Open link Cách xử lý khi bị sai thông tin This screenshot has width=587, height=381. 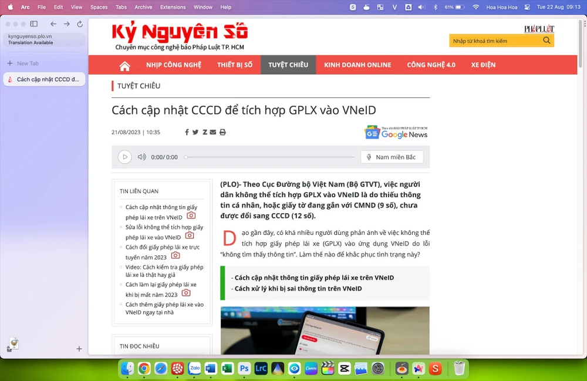click(x=298, y=289)
